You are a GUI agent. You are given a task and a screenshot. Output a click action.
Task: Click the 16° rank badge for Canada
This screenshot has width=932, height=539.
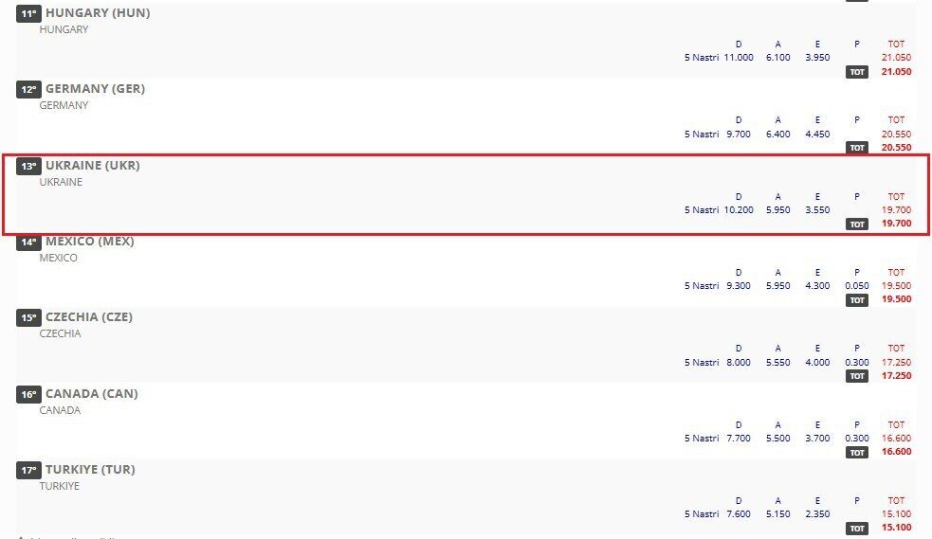pyautogui.click(x=28, y=394)
